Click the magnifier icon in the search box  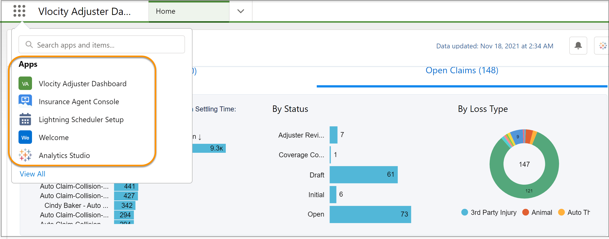[29, 45]
